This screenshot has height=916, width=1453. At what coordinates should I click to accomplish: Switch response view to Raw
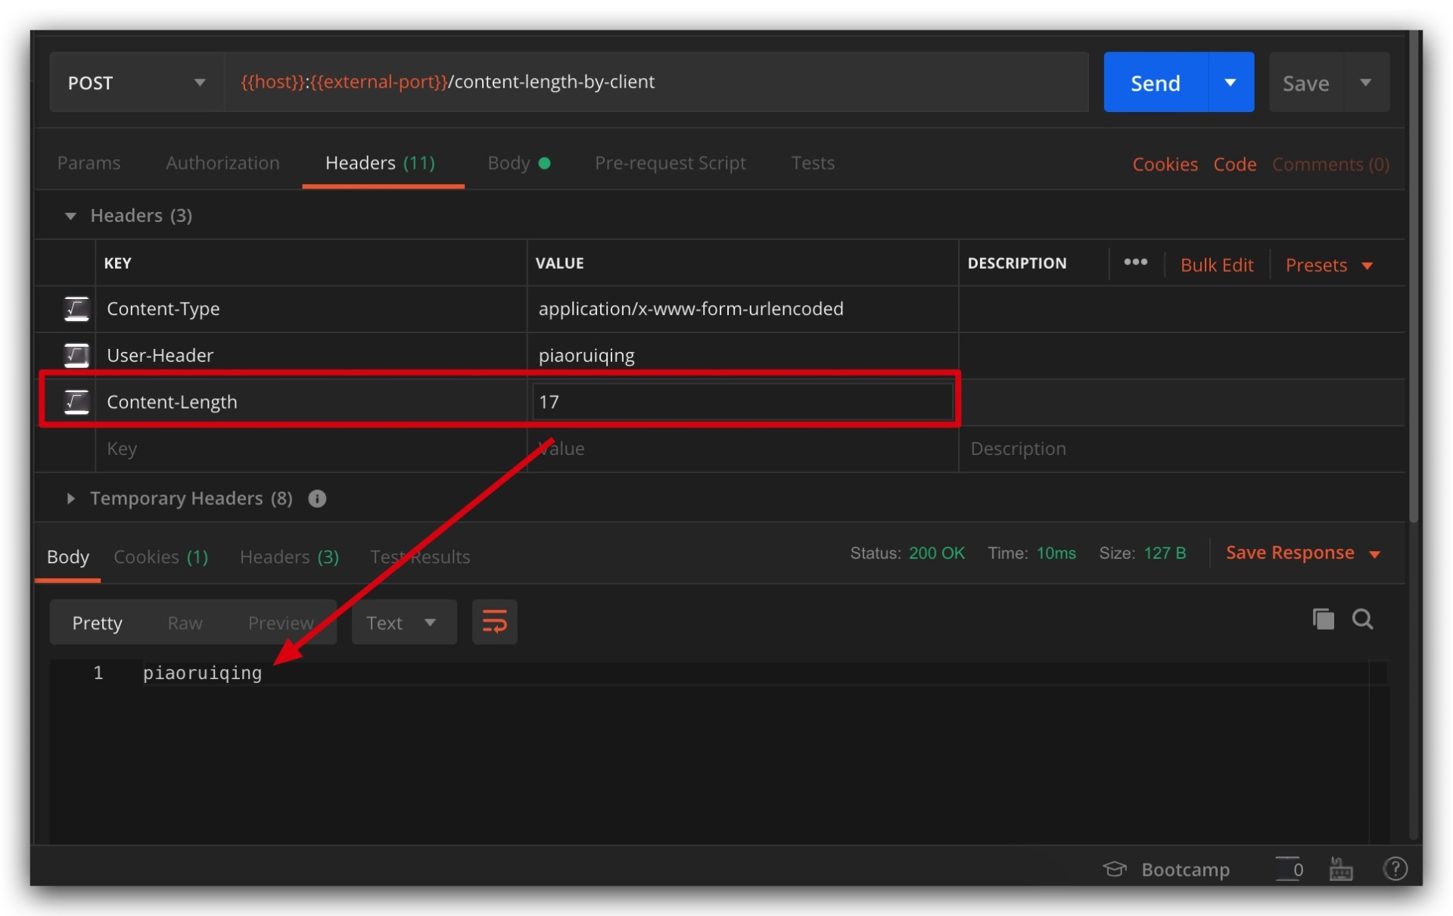point(185,623)
